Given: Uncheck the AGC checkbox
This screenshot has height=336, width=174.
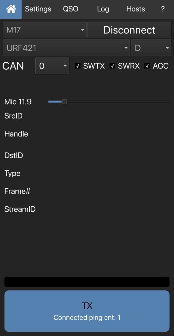Looking at the screenshot, I should point(147,66).
